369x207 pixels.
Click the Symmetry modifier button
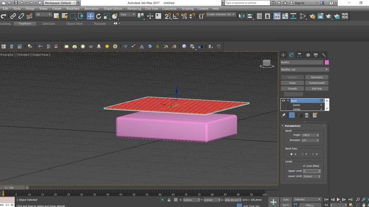(x=317, y=77)
